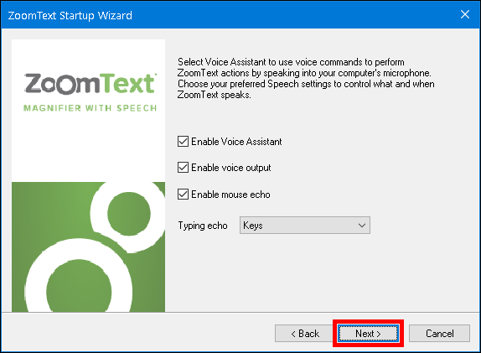481x353 pixels.
Task: Click the Next button
Action: tap(368, 334)
